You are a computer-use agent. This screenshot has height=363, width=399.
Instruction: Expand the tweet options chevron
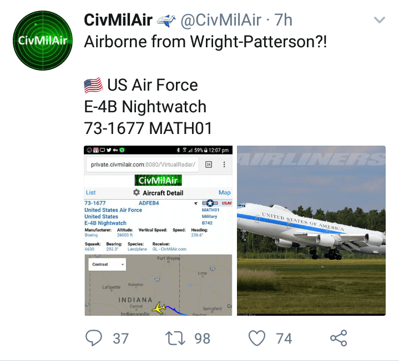pyautogui.click(x=380, y=20)
